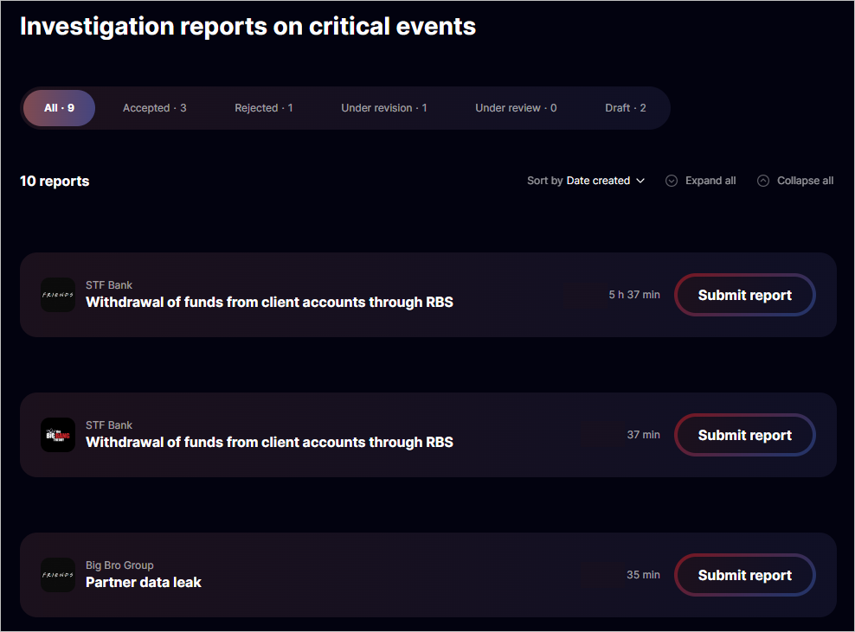Image resolution: width=855 pixels, height=632 pixels.
Task: Click the Big Bang team logo thumbnail
Action: pyautogui.click(x=58, y=435)
